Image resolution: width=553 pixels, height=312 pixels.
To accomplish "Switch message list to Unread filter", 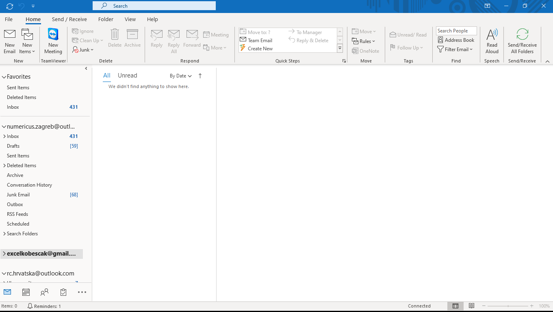I will coord(127,75).
